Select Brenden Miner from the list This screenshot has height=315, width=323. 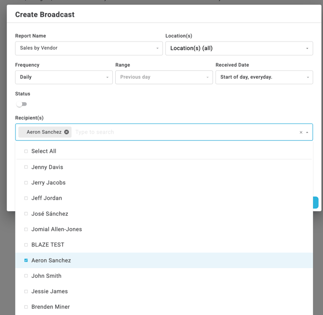(50, 307)
